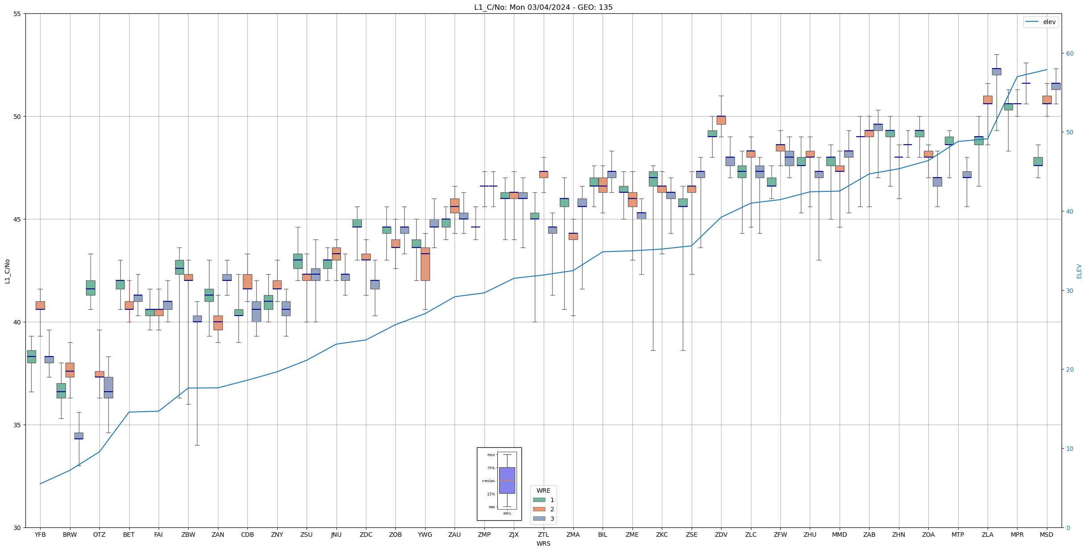Click the 55 tick on left axis
The height and width of the screenshot is (551, 1087).
coord(17,14)
